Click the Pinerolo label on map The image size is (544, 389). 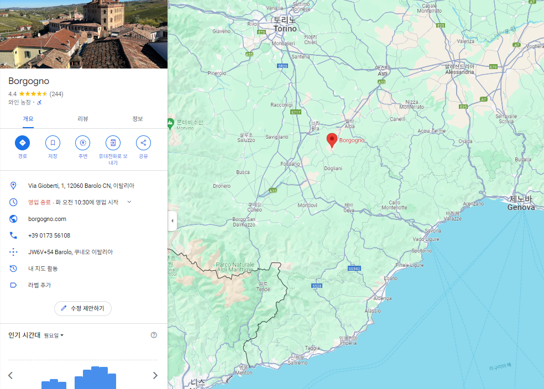[x=217, y=73]
